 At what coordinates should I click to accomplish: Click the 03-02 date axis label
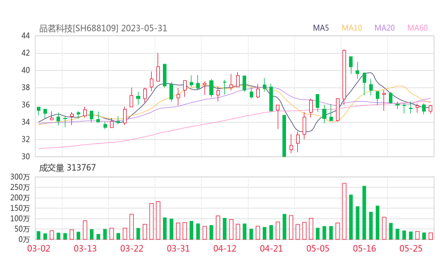[x=39, y=248]
